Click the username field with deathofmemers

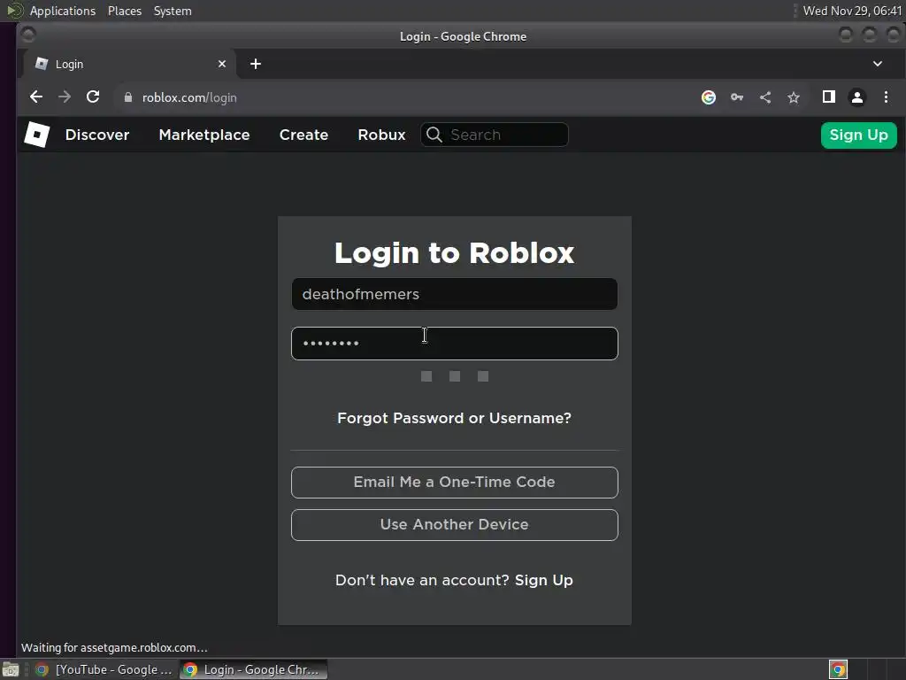(x=455, y=294)
